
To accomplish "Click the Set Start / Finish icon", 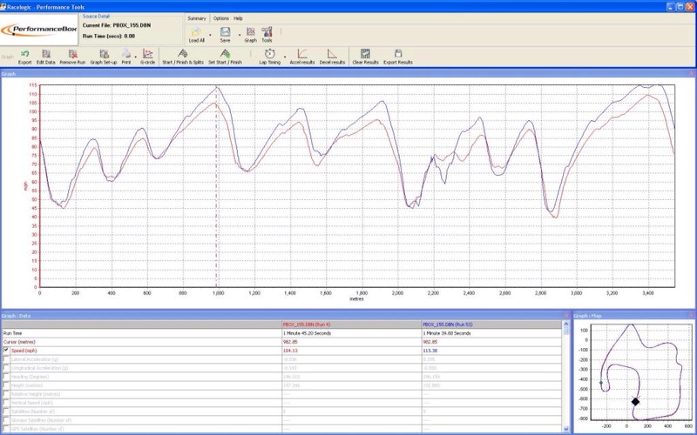I will tap(224, 55).
